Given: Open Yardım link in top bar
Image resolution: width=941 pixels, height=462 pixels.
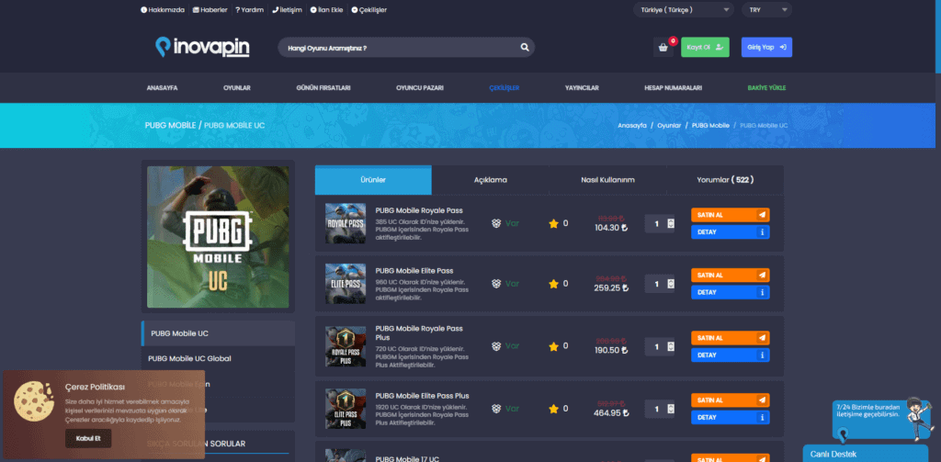Looking at the screenshot, I should click(249, 9).
